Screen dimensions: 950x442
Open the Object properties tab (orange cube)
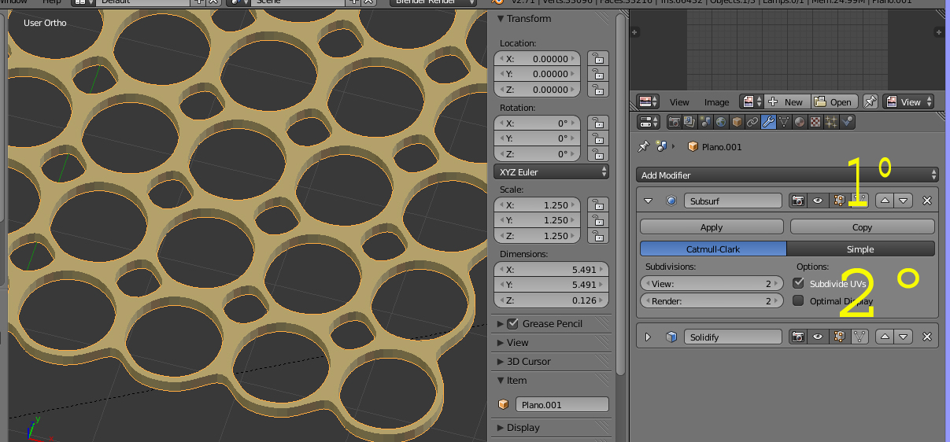click(x=737, y=122)
